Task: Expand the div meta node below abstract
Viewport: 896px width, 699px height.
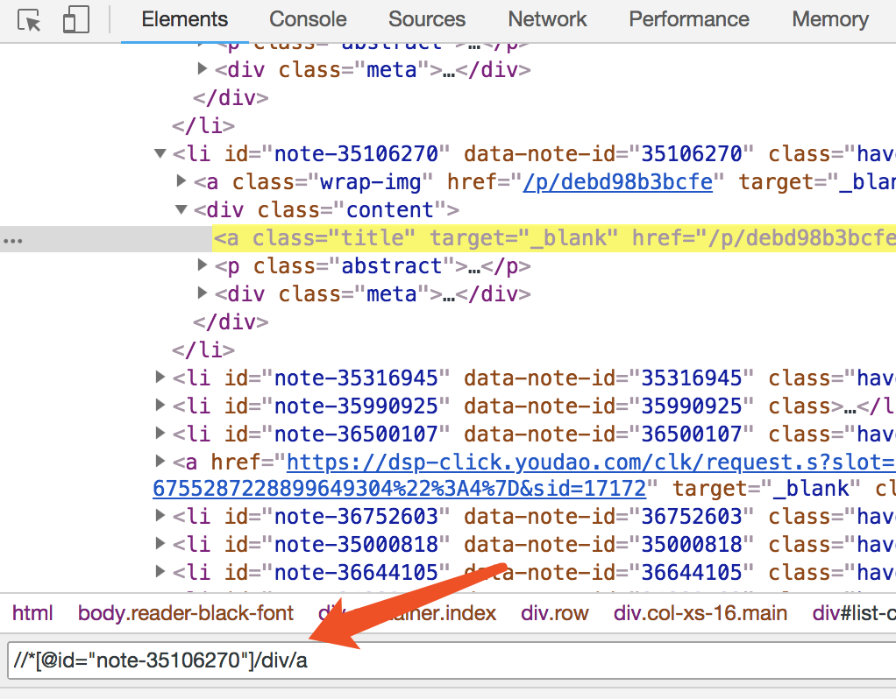Action: point(203,293)
